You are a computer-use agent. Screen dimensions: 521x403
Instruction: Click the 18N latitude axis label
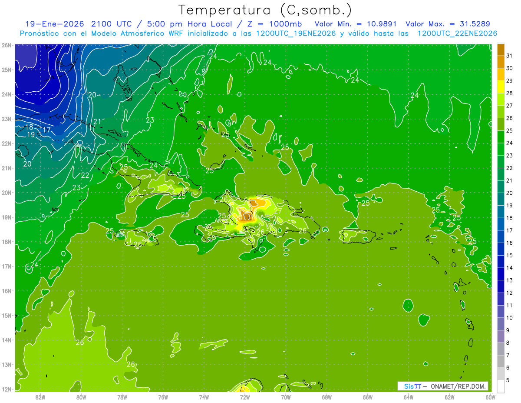tap(7, 242)
